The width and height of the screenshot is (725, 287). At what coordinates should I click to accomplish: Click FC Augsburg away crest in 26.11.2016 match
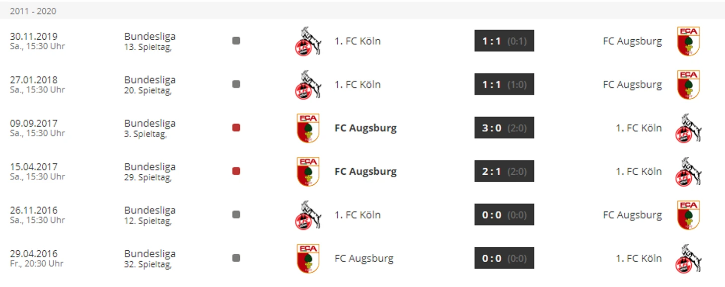(x=688, y=215)
